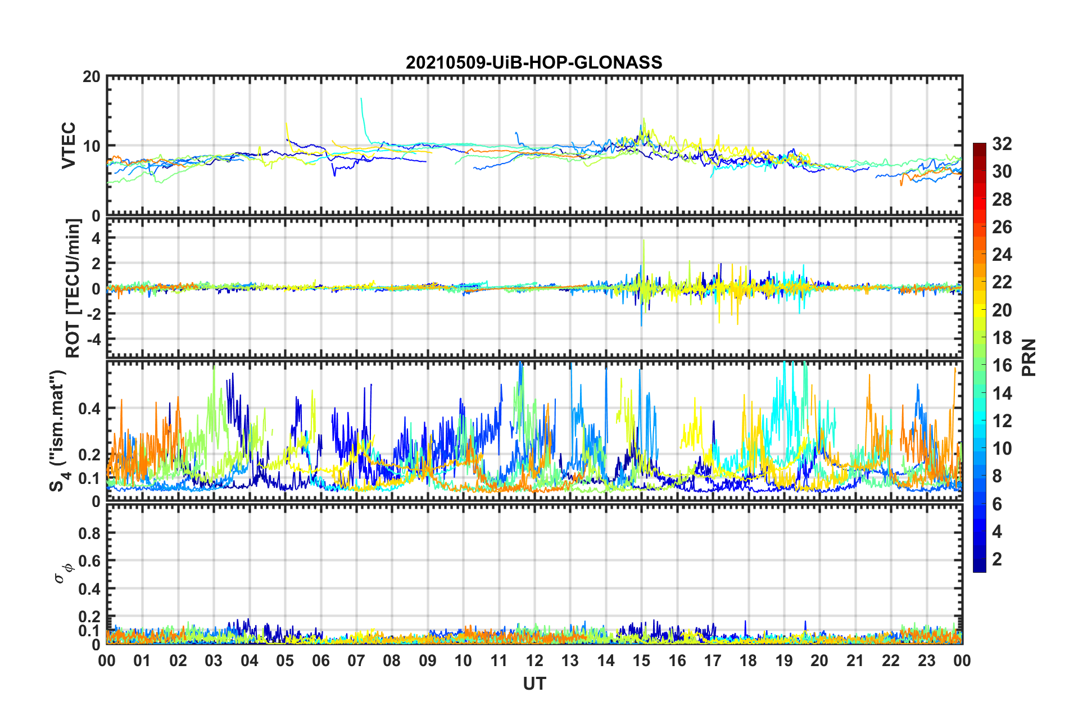Click ROT y-axis tick label -4
The width and height of the screenshot is (1069, 715).
[x=93, y=340]
